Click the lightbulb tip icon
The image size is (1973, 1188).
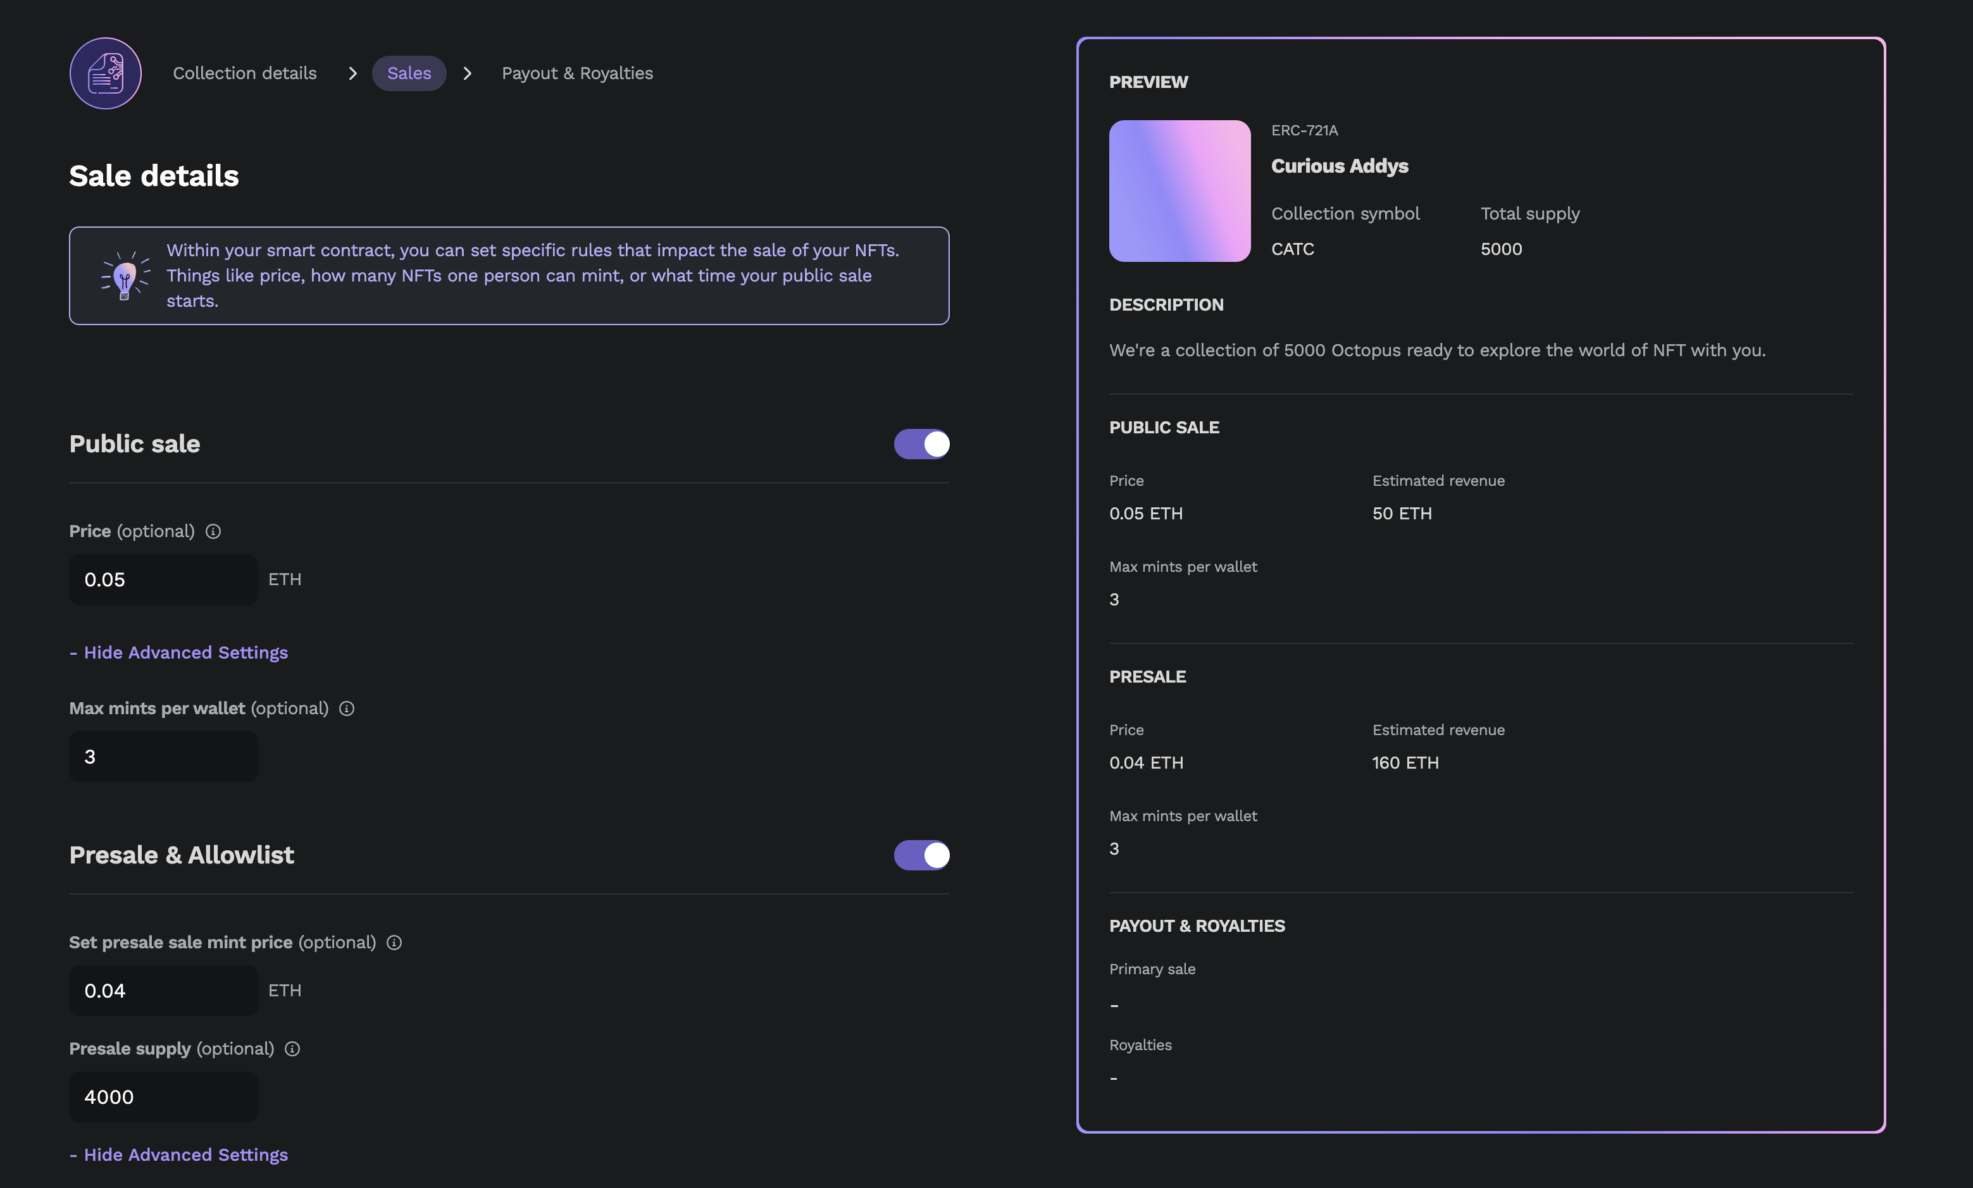point(125,276)
